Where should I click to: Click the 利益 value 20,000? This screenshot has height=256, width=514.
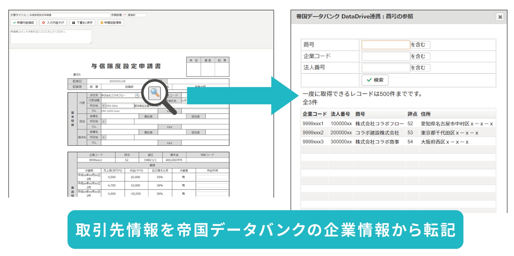pyautogui.click(x=135, y=177)
